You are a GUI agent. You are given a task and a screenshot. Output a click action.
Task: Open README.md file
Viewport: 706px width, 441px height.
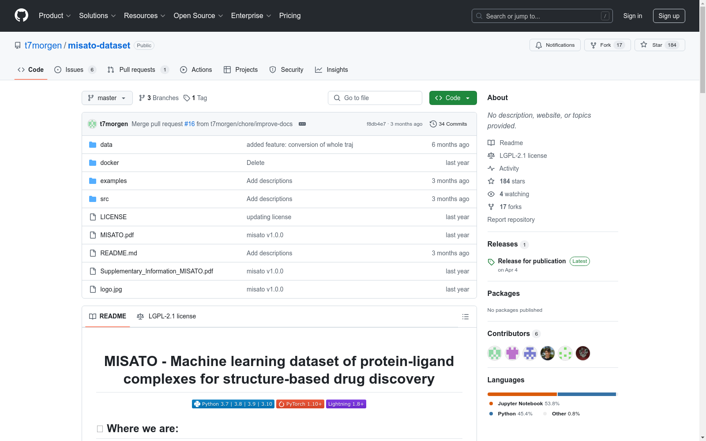click(x=119, y=253)
